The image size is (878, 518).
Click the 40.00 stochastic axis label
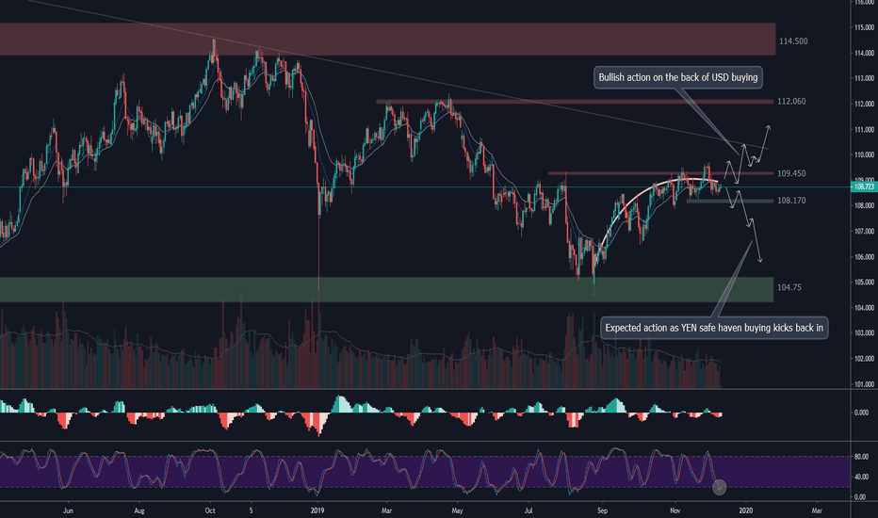861,478
